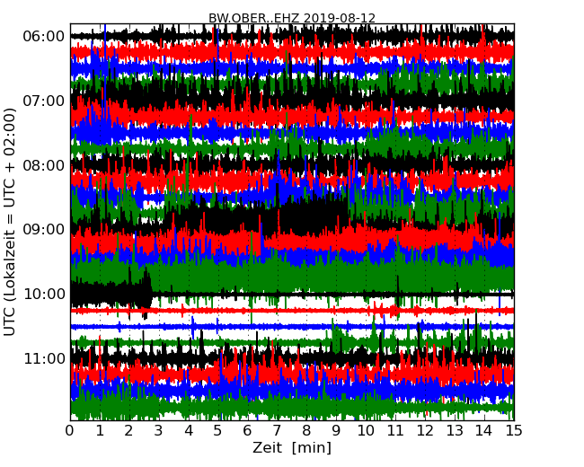Click the x-axis tick label 8
Image resolution: width=584 pixels, height=467 pixels.
306,431
